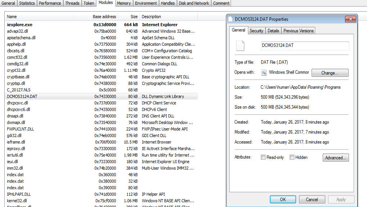The image size is (367, 207).
Task: Sort modules by Base address column header
Action: (x=104, y=17)
